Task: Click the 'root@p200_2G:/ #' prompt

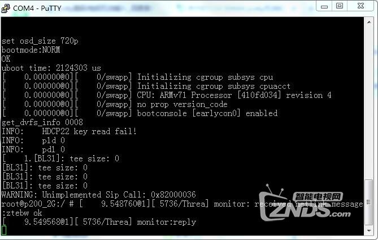Action: (x=37, y=204)
